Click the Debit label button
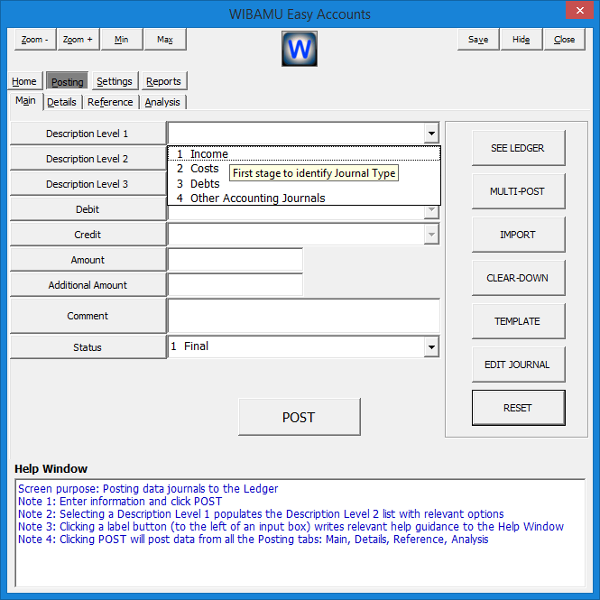This screenshot has height=600, width=600. (x=88, y=209)
